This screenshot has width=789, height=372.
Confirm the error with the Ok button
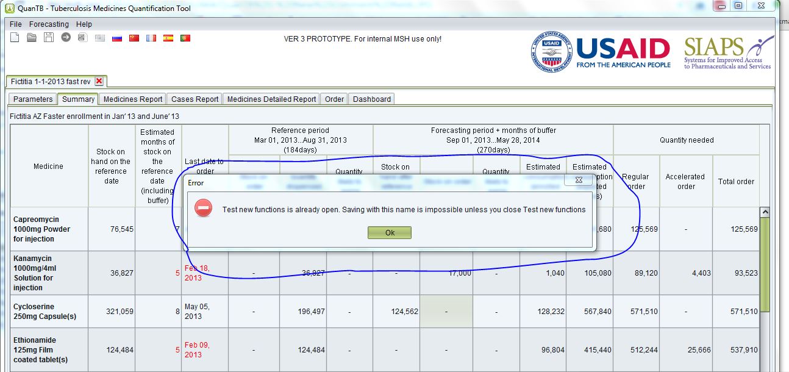[x=390, y=232]
